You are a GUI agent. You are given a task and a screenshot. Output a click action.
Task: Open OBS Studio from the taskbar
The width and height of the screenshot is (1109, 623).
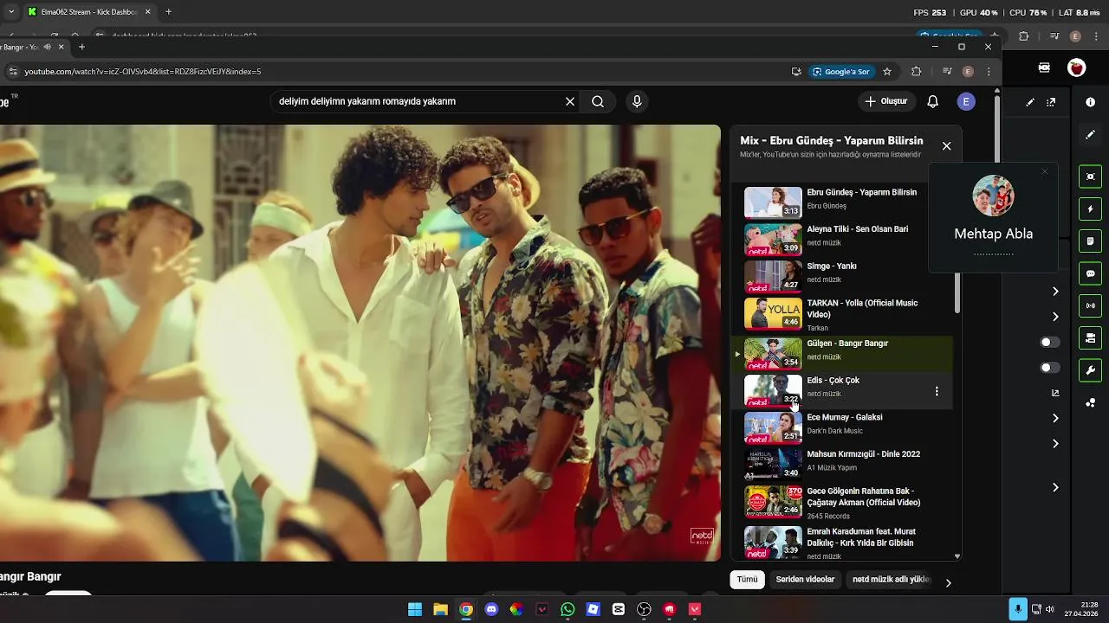[x=644, y=609]
